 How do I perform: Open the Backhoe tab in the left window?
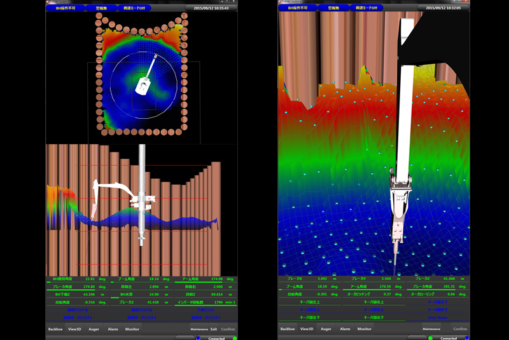tap(56, 329)
